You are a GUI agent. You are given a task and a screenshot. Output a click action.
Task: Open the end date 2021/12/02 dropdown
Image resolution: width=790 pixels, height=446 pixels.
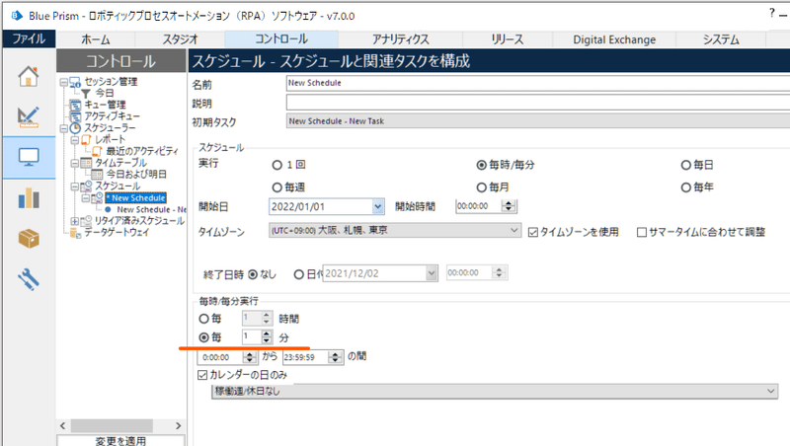pyautogui.click(x=432, y=273)
